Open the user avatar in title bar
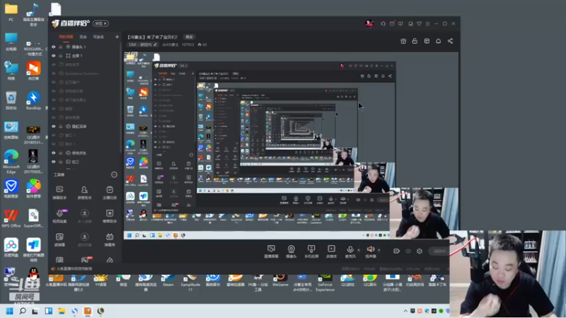566x318 pixels. coord(369,23)
